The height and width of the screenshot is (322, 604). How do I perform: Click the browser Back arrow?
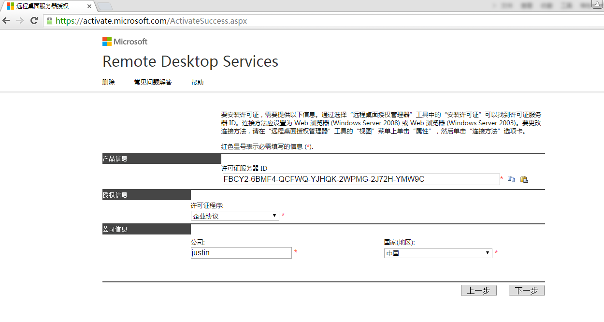click(x=6, y=21)
